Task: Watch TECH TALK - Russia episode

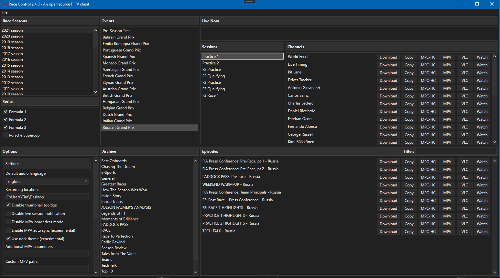Action: [x=482, y=231]
